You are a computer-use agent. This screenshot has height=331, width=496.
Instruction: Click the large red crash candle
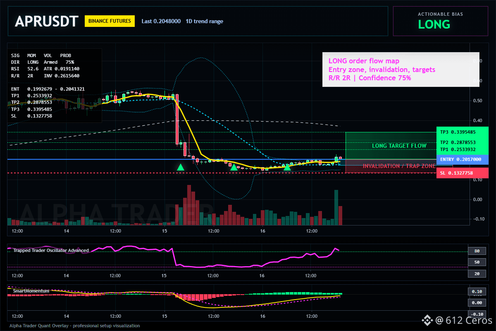177,119
